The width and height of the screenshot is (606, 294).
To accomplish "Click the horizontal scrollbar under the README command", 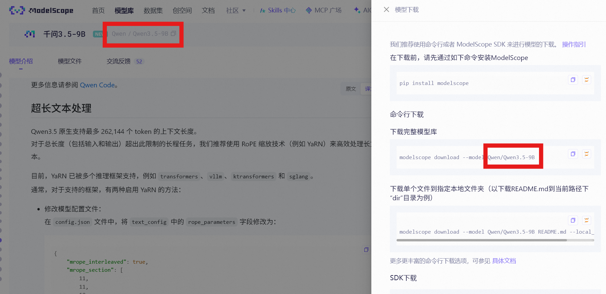I will click(482, 240).
